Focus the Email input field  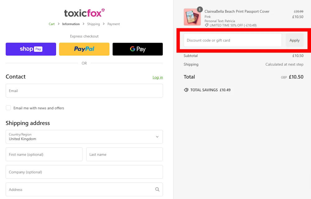coord(84,91)
